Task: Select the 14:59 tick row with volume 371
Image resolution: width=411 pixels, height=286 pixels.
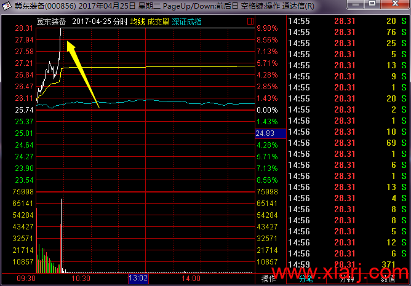Action: pyautogui.click(x=347, y=264)
